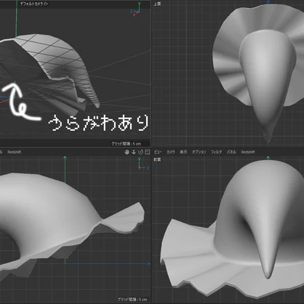Open the オプション menu in front view
This screenshot has width=304, height=304.
coord(199,152)
